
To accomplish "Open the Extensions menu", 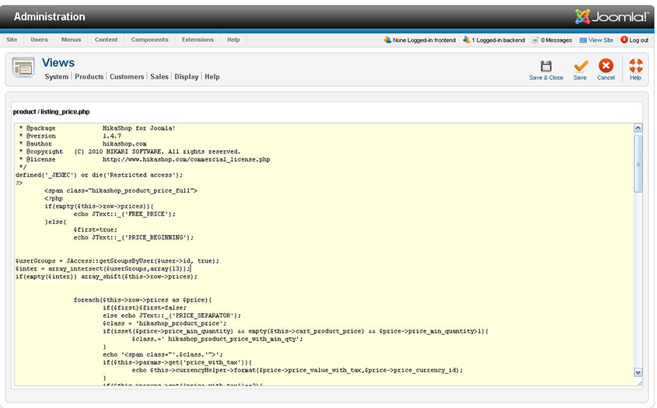I will pos(197,40).
